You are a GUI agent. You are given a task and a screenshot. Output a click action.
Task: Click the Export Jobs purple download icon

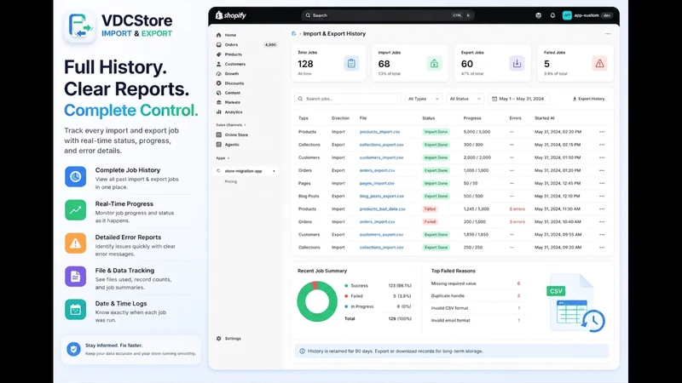point(517,63)
